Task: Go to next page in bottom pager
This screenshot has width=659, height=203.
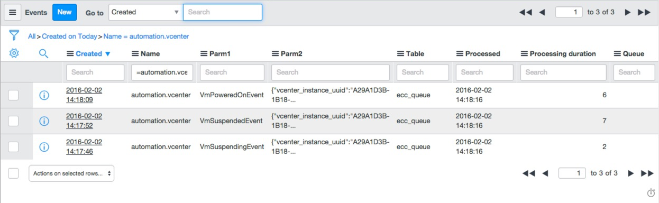Action: pos(630,173)
